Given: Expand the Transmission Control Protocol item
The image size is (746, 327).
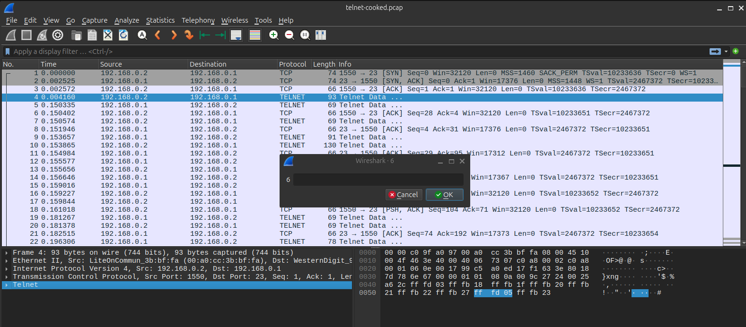Looking at the screenshot, I should pos(7,277).
